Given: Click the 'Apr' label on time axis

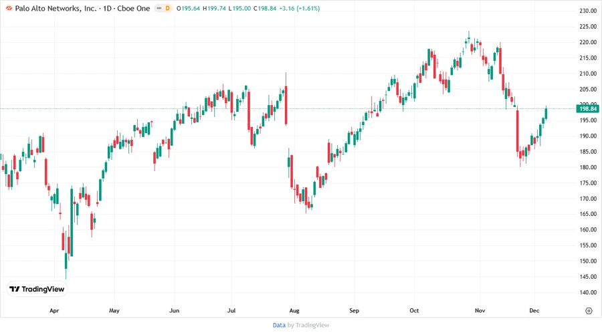Looking at the screenshot, I should 54,311.
